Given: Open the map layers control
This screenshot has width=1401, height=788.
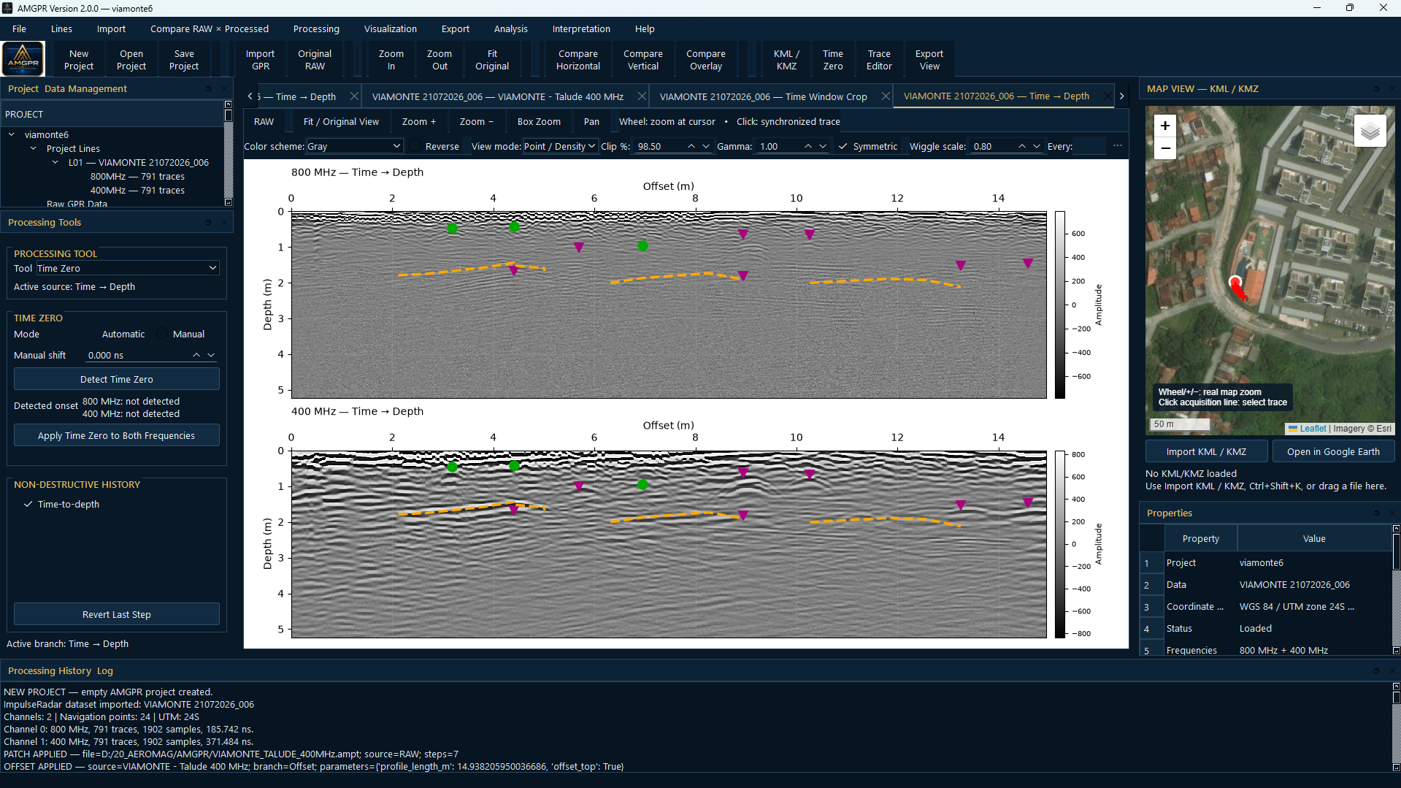Looking at the screenshot, I should click(1370, 131).
